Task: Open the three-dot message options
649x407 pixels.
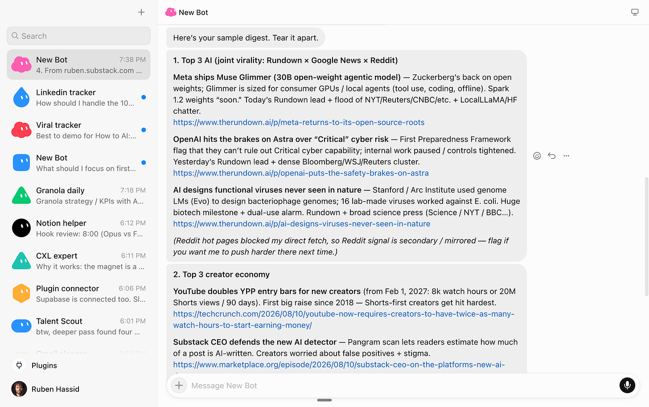Action: (x=567, y=156)
